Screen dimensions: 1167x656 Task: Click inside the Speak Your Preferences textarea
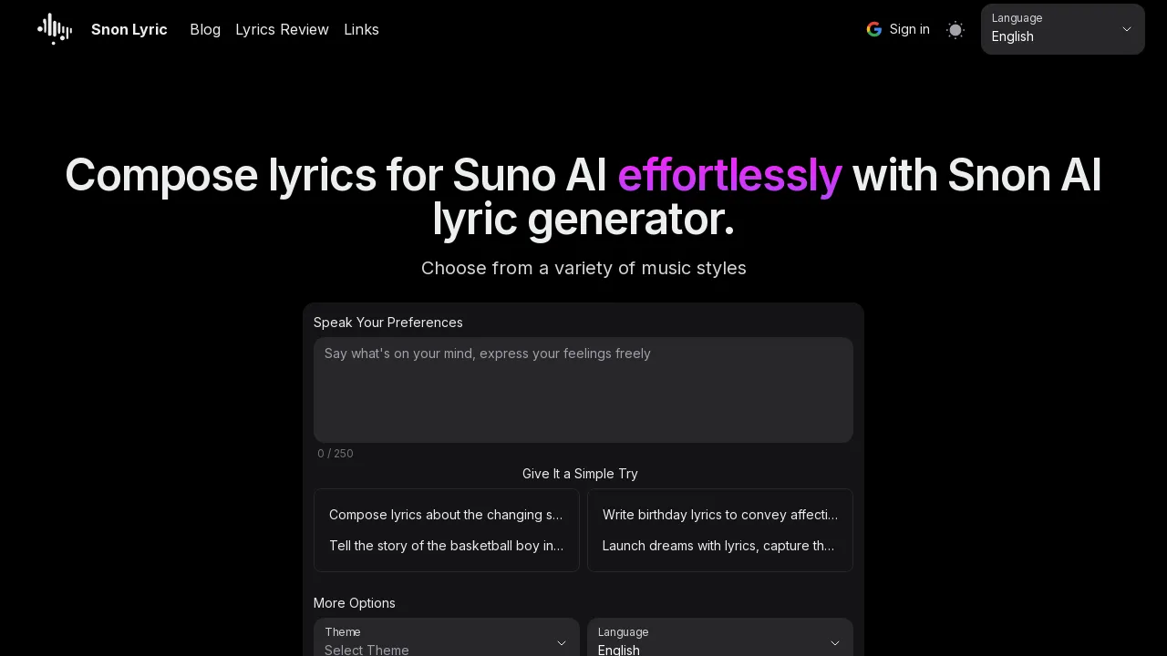(583, 390)
